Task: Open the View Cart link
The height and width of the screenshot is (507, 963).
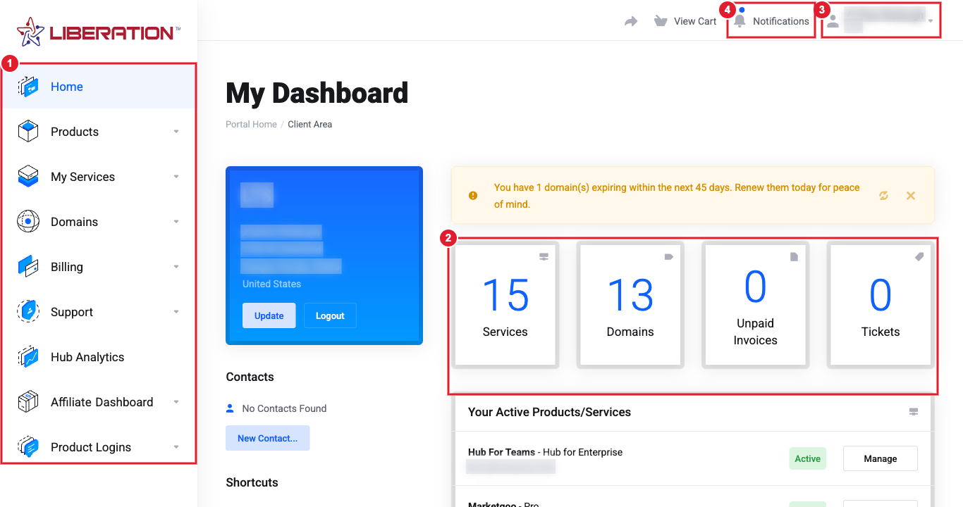Action: (x=695, y=21)
